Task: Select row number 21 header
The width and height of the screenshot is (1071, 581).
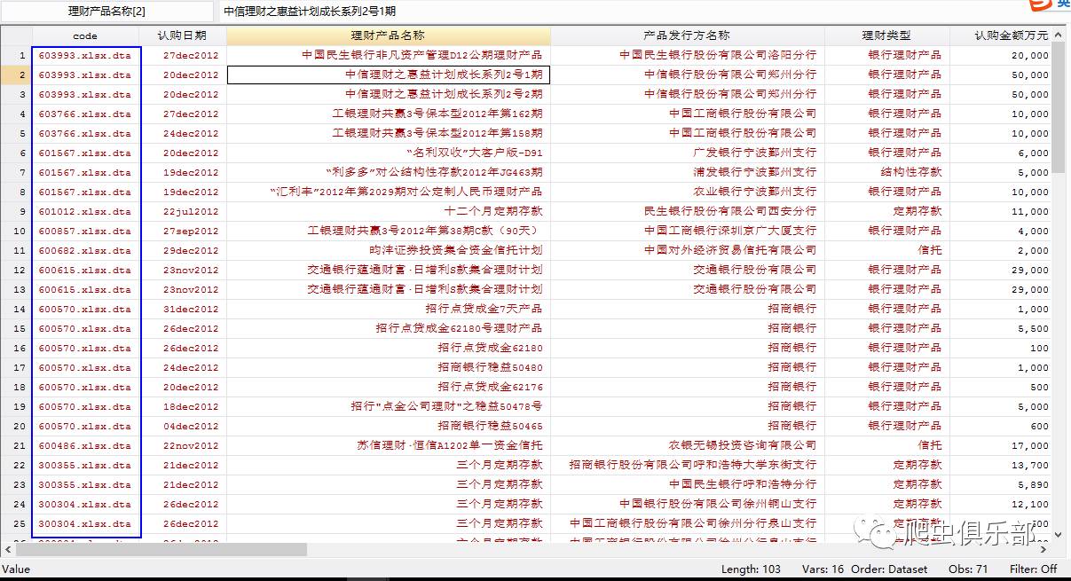Action: (x=16, y=445)
